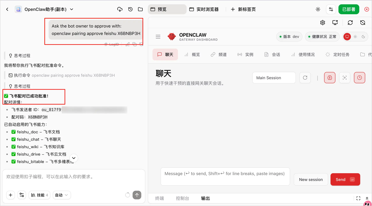Screen dimensions: 372x206
Task: Open the 定时任务 navigation tab
Action: 337,54
